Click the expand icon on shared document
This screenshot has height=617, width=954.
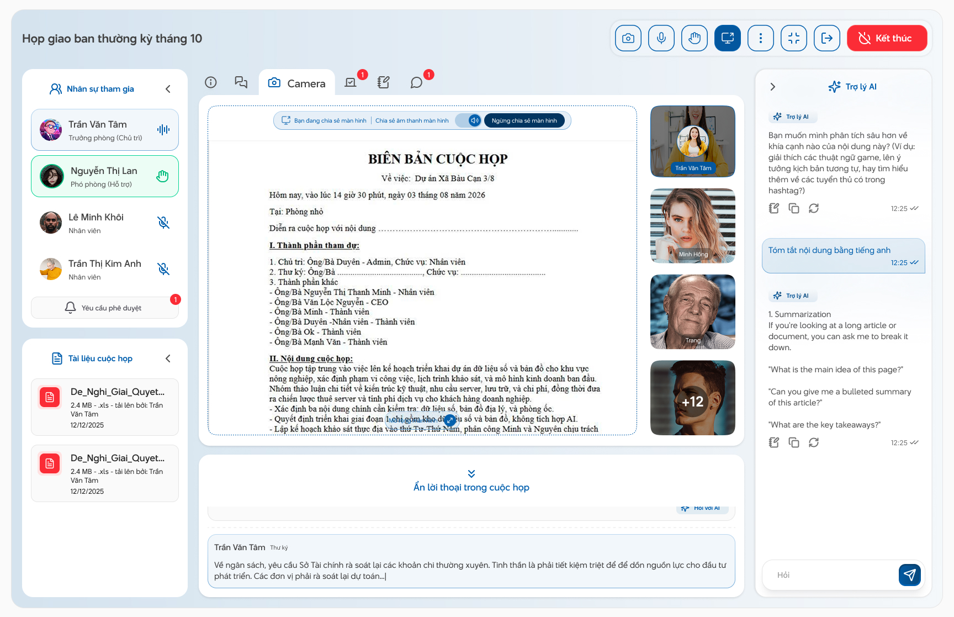(450, 420)
